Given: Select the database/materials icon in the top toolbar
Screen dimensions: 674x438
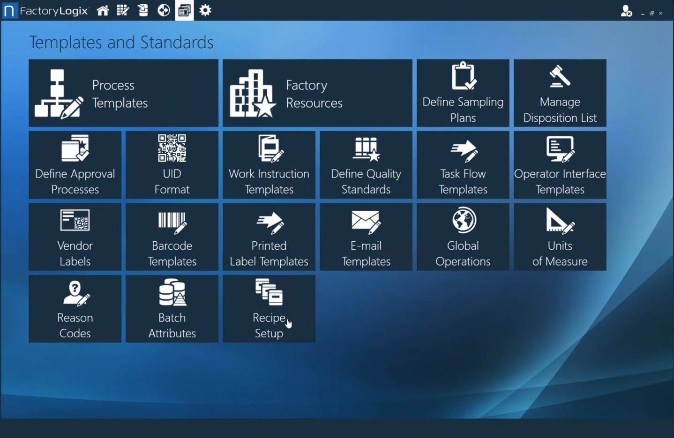Looking at the screenshot, I should tap(143, 10).
